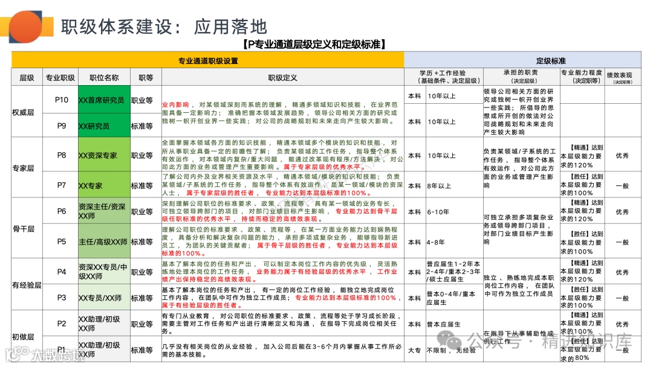Viewport: 653px width, 367px height.
Task: Click 优秀 in the P6 row
Action: pyautogui.click(x=623, y=211)
